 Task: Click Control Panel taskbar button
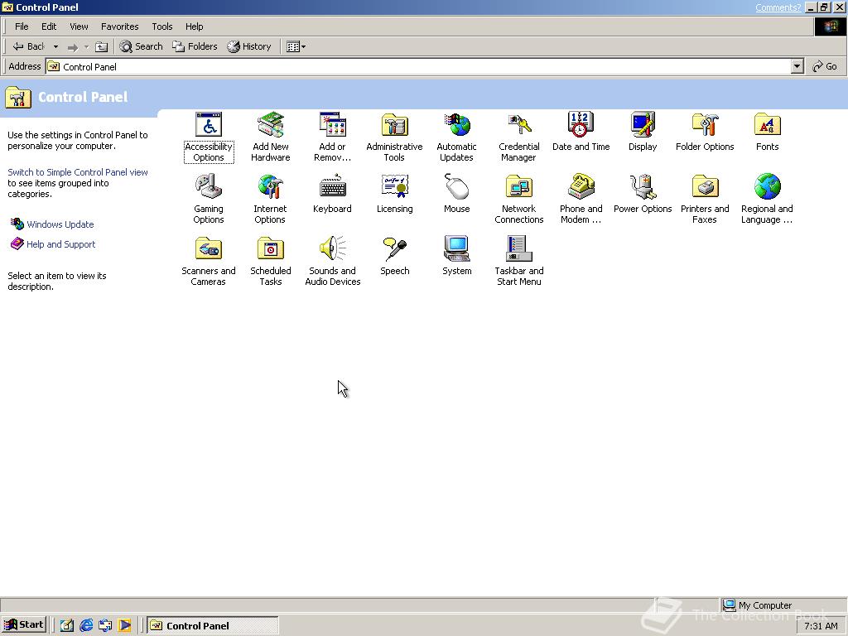pyautogui.click(x=213, y=625)
